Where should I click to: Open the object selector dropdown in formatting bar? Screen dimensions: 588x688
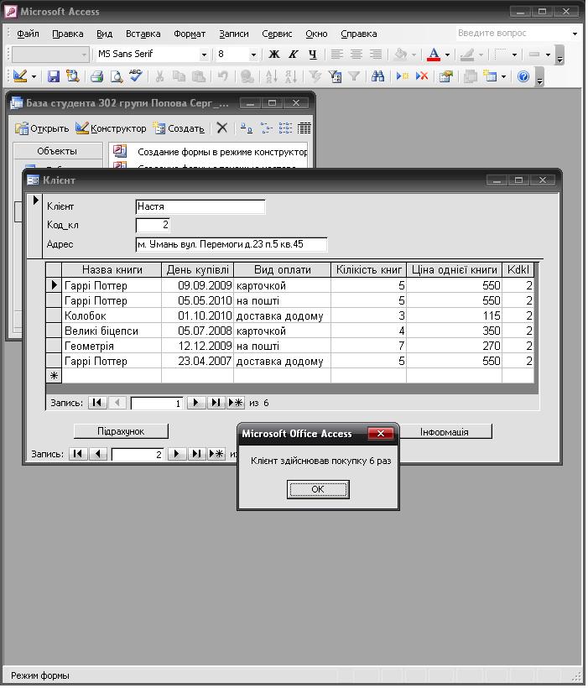coord(84,55)
